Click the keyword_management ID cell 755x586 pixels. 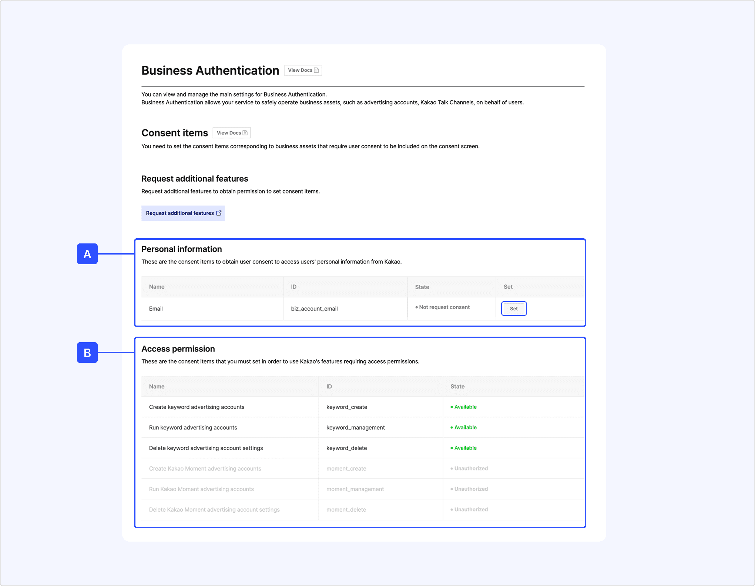coord(355,427)
